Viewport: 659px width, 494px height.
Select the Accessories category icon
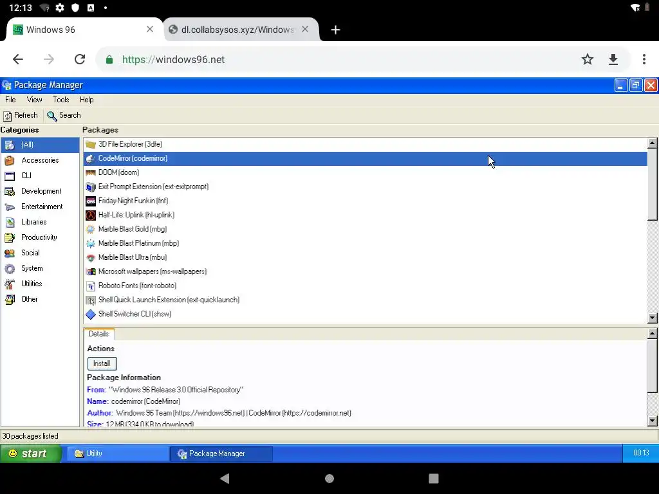click(10, 160)
